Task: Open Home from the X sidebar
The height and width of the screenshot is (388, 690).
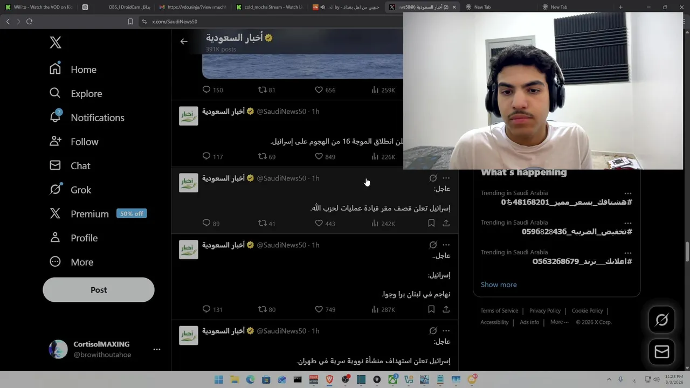Action: (x=73, y=70)
